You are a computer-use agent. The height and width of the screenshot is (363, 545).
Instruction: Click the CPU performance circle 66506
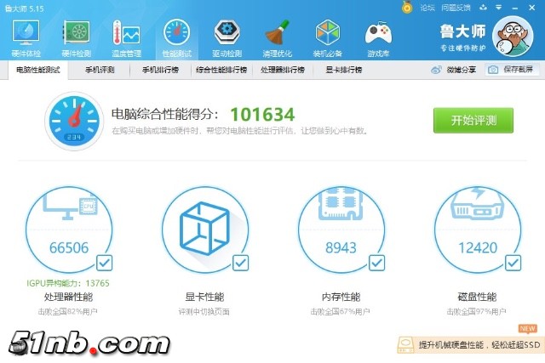pyautogui.click(x=69, y=230)
